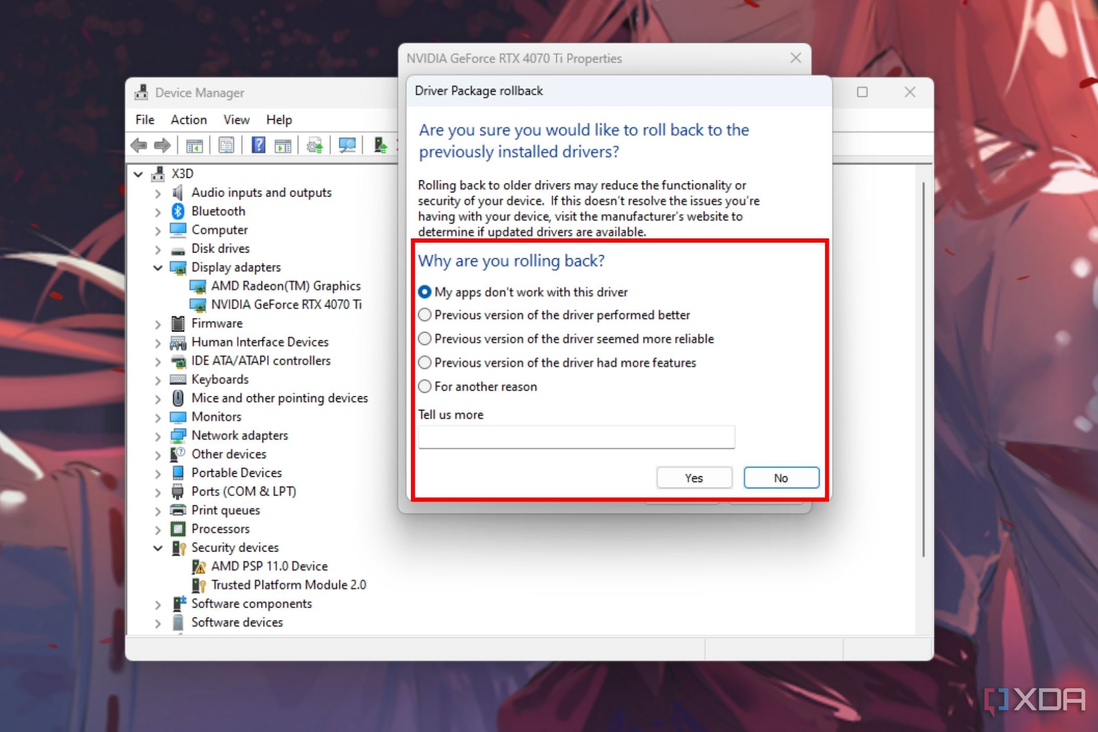This screenshot has height=732, width=1098.
Task: Click the Ports (COM & LPT) icon
Action: (x=178, y=491)
